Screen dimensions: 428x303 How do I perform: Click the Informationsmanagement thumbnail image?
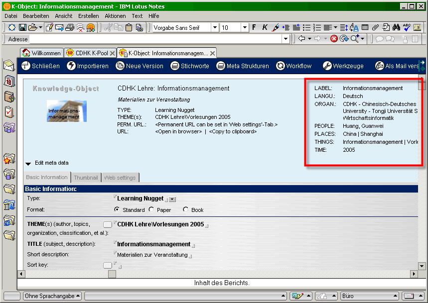pos(67,111)
